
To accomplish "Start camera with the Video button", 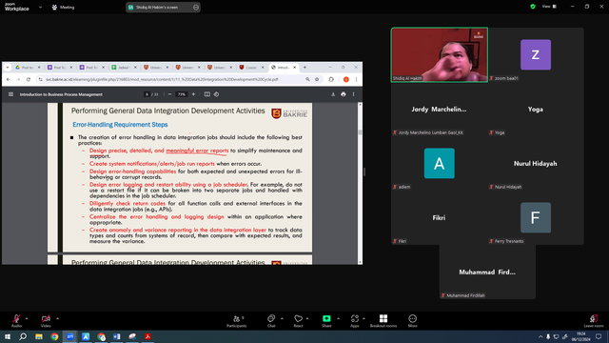I will tap(46, 321).
